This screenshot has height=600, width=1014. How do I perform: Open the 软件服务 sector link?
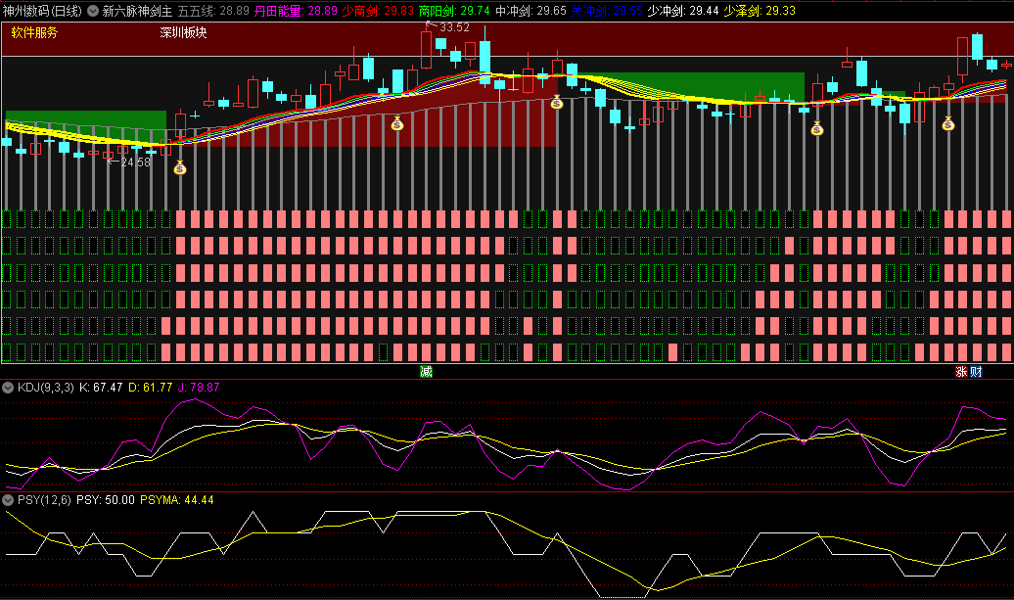click(x=34, y=32)
